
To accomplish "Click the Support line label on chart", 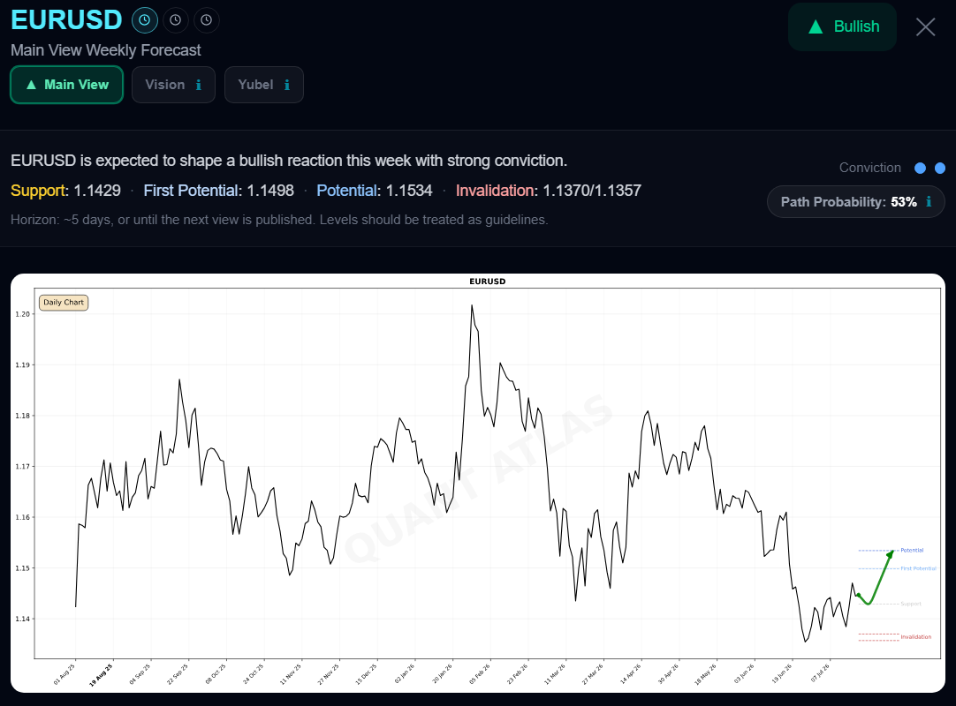I will (911, 604).
